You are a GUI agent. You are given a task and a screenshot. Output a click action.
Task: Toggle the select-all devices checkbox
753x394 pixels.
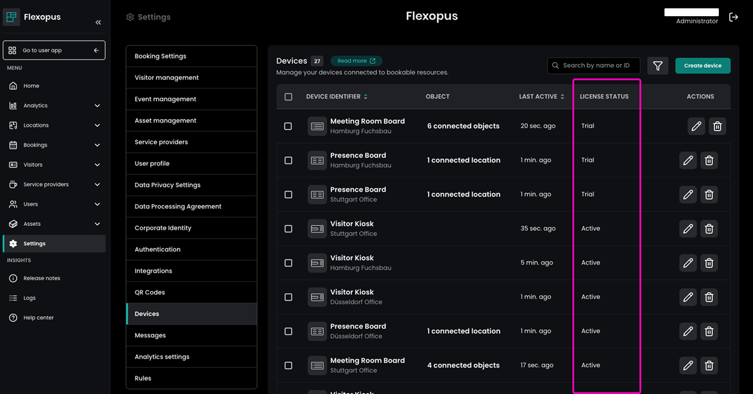pos(288,97)
